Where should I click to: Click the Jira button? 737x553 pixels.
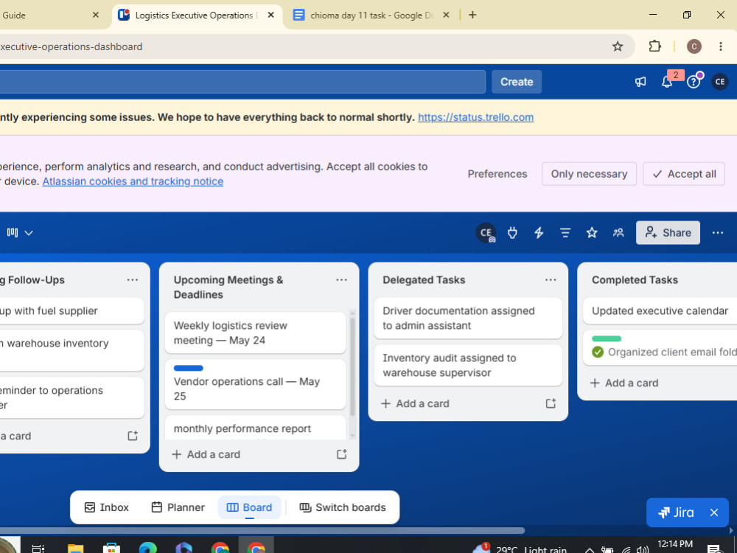[677, 512]
